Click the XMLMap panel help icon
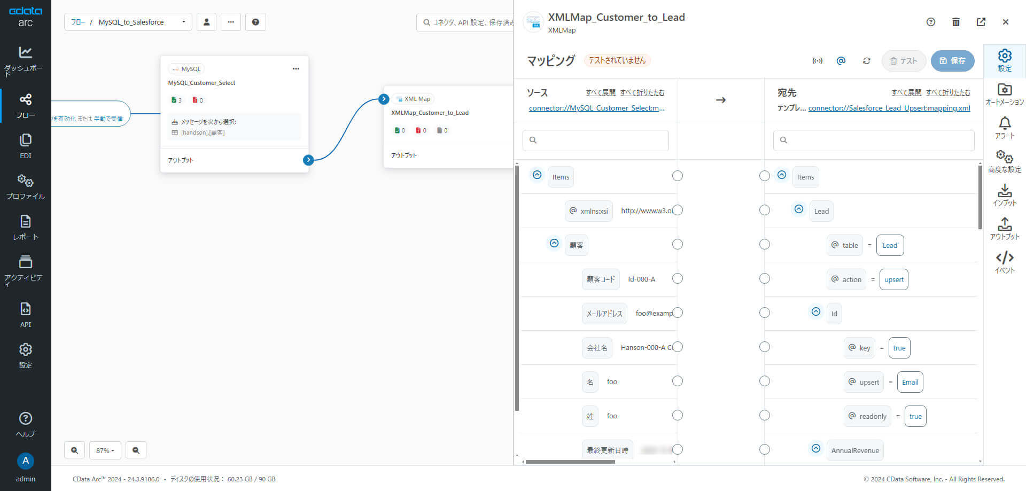 [931, 22]
